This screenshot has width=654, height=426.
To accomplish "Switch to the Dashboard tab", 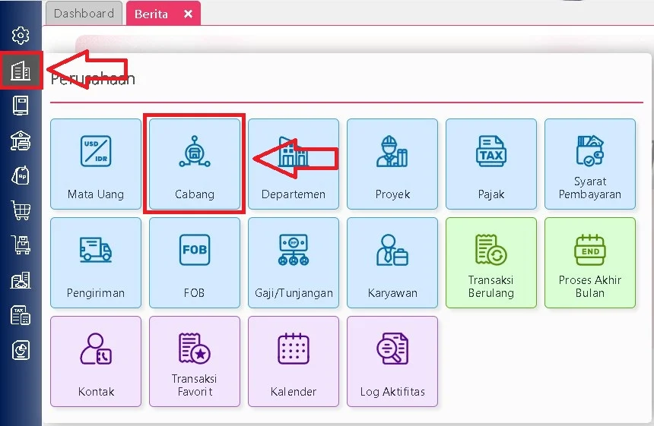I will coord(84,14).
